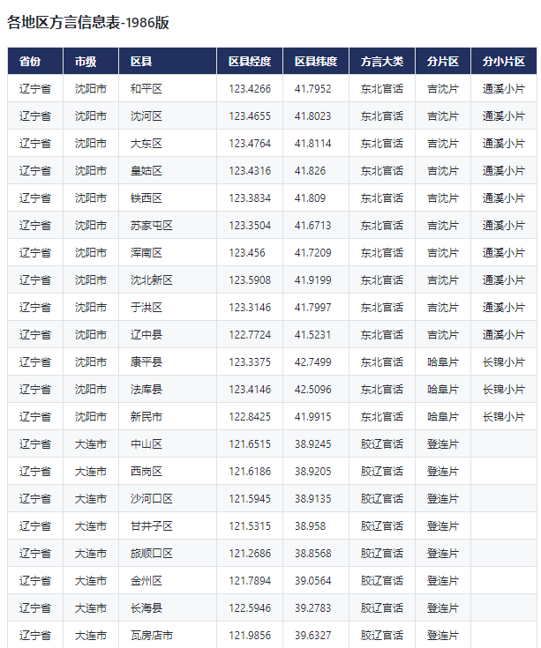Click the latitude value 42.7499
Screen dimensions: 541x648
[x=313, y=362]
